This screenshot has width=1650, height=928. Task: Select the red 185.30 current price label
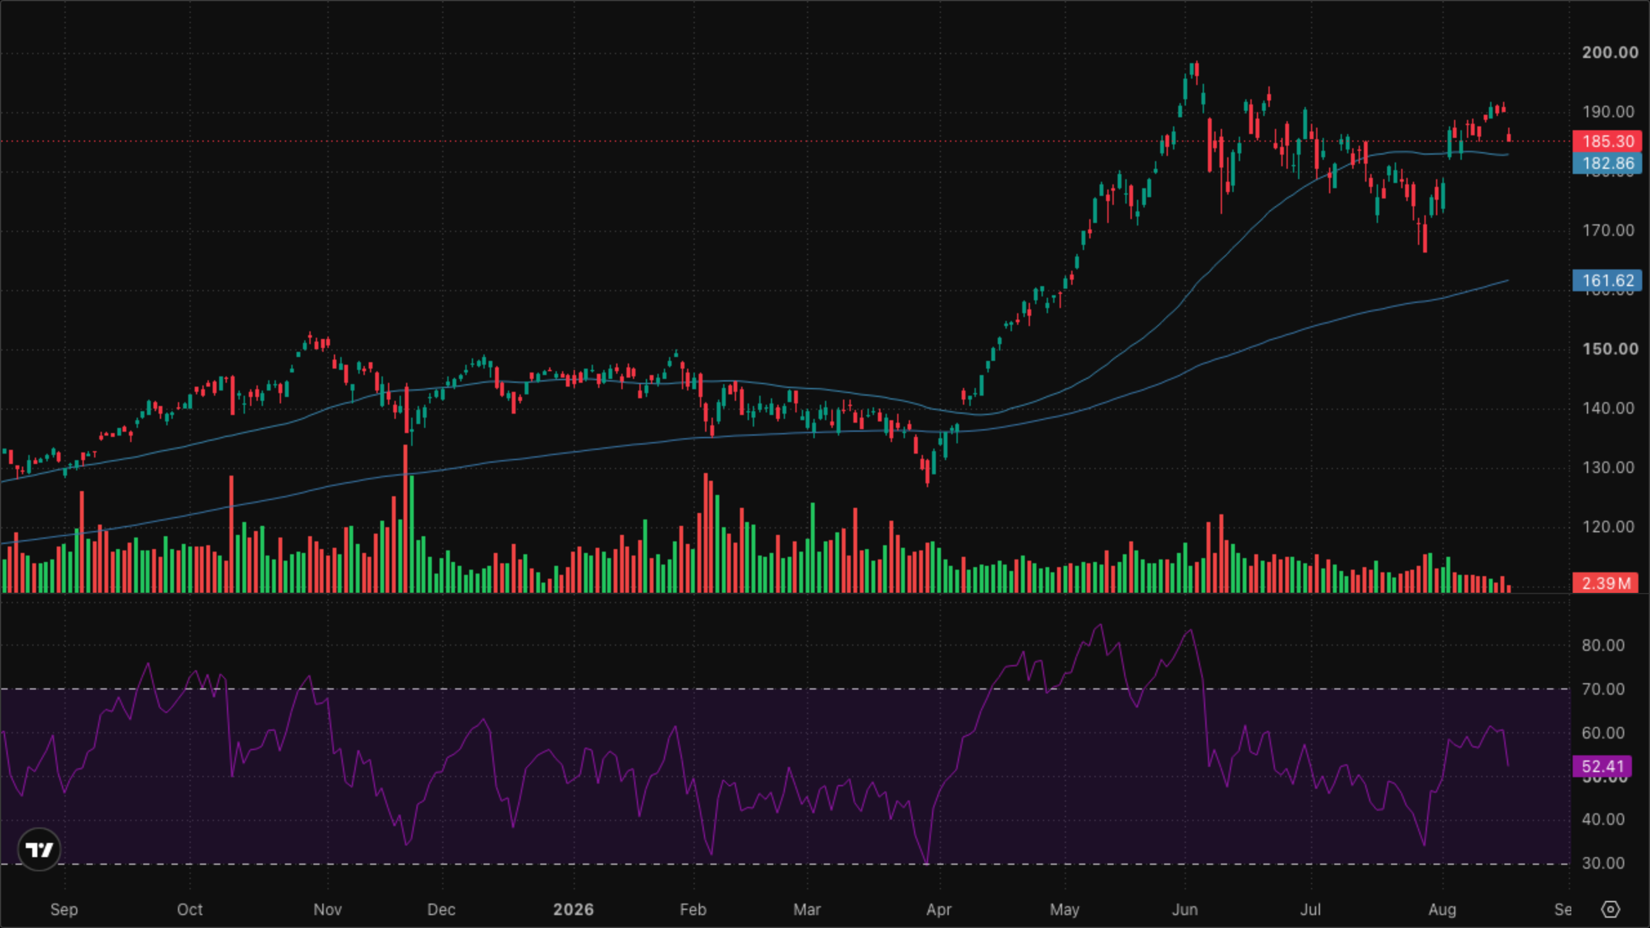1607,141
